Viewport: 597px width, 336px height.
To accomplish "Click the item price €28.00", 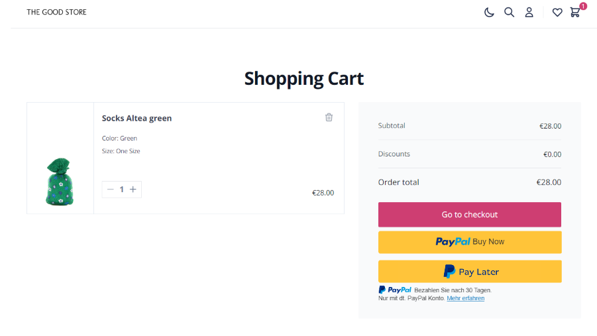I will point(323,193).
